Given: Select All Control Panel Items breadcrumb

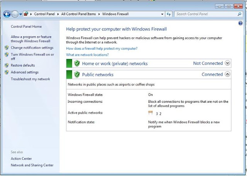Looking at the screenshot, I should pyautogui.click(x=78, y=14).
